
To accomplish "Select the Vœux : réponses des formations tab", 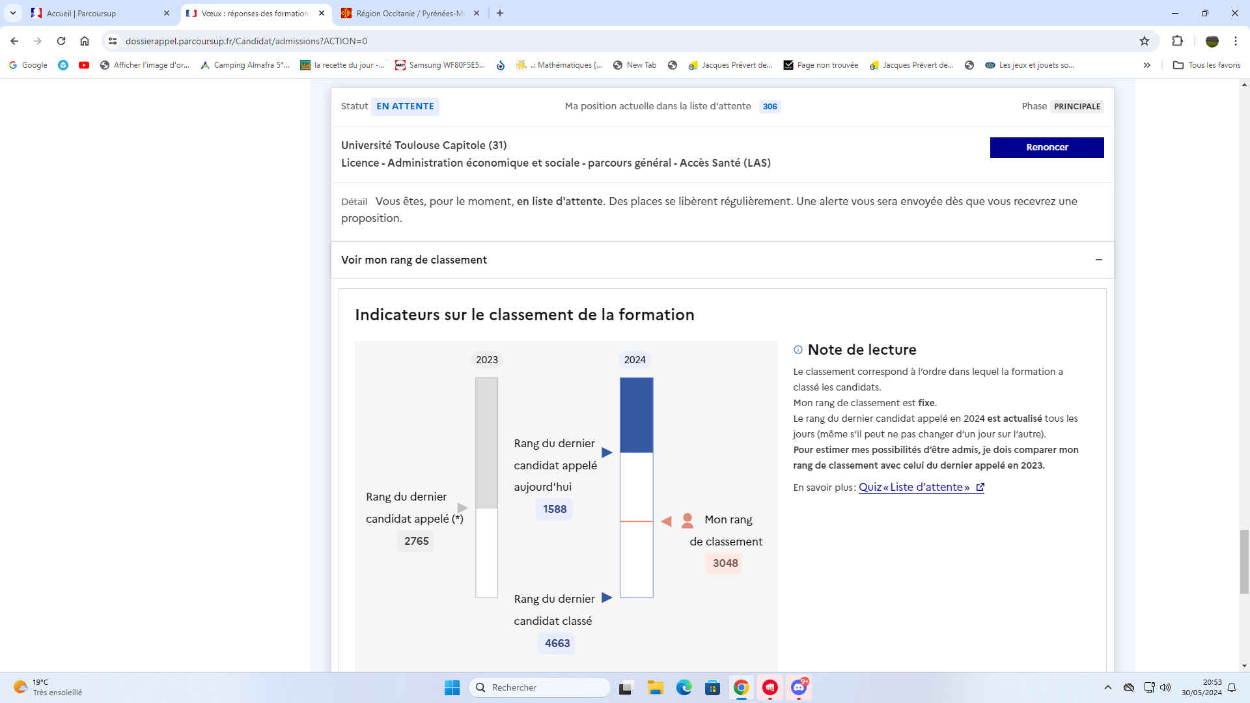I will tap(255, 13).
